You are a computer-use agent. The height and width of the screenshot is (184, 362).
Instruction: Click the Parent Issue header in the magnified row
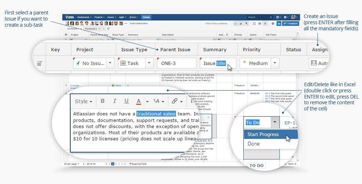point(175,50)
